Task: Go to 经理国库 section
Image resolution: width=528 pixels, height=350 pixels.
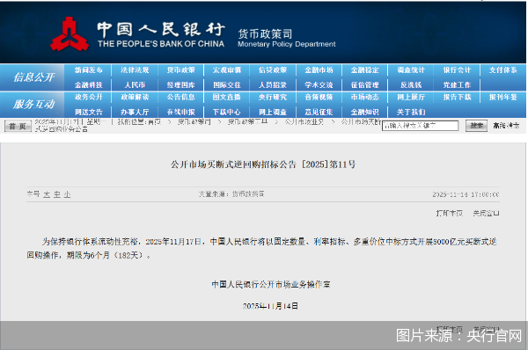Action: [x=180, y=84]
